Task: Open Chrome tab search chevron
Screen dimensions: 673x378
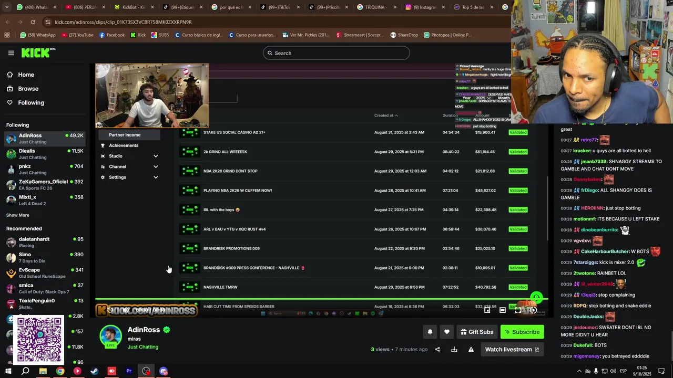Action: 6,7
